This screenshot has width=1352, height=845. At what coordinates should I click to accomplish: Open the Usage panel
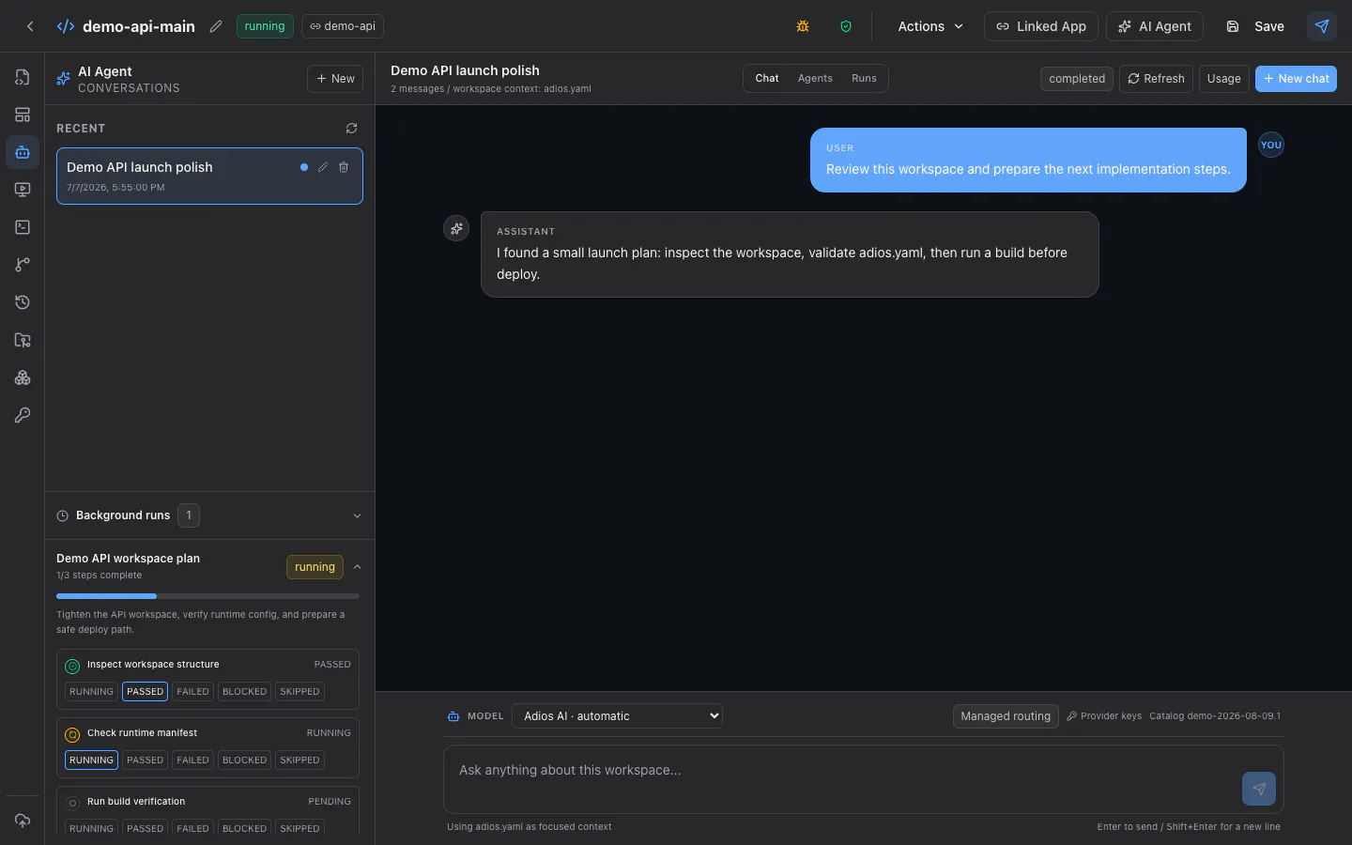tap(1223, 79)
